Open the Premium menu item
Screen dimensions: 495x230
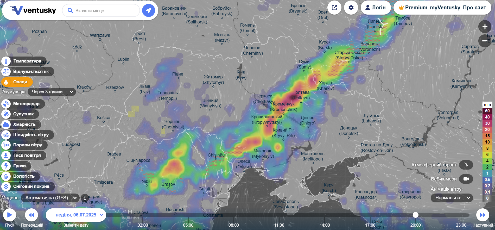click(413, 8)
